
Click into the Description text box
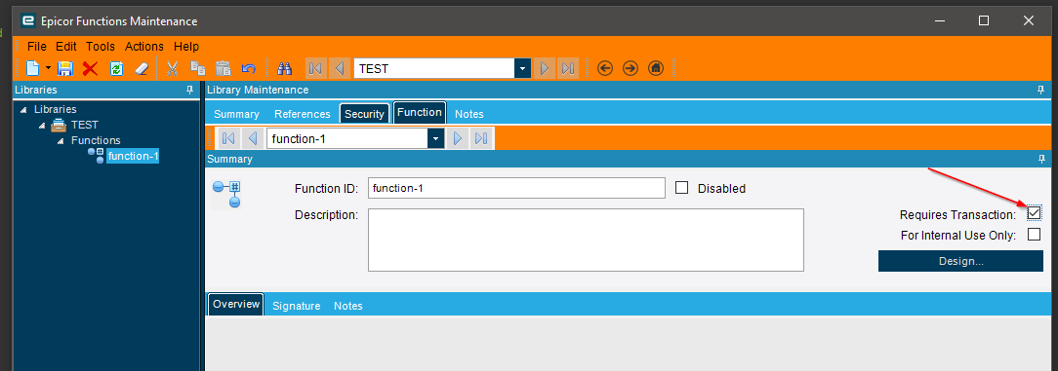click(x=586, y=240)
